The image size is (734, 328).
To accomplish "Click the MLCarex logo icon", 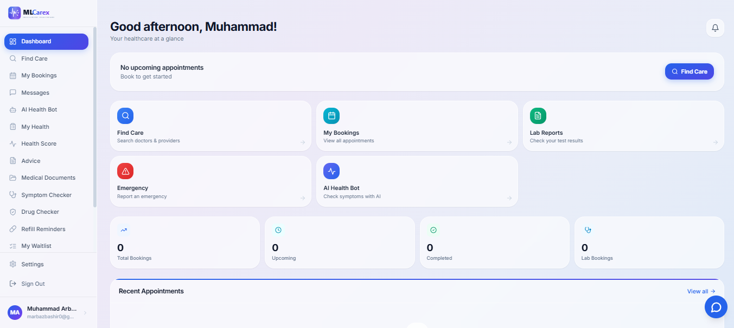I will coord(14,12).
